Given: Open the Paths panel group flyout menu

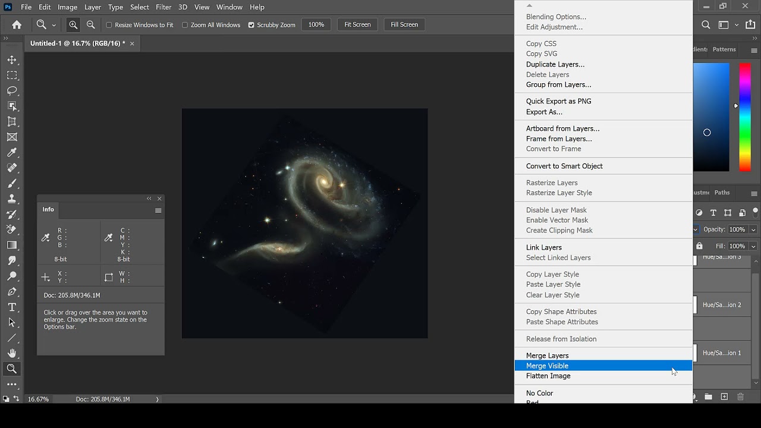Looking at the screenshot, I should 754,193.
